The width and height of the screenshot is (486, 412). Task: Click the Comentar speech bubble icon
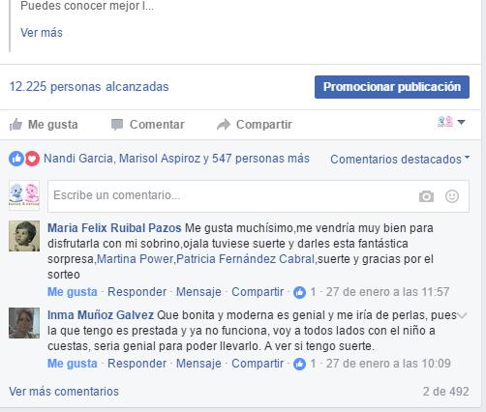click(117, 125)
